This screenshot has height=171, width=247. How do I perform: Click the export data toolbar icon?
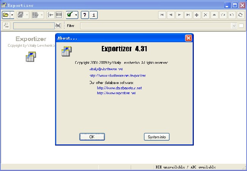[21, 15]
